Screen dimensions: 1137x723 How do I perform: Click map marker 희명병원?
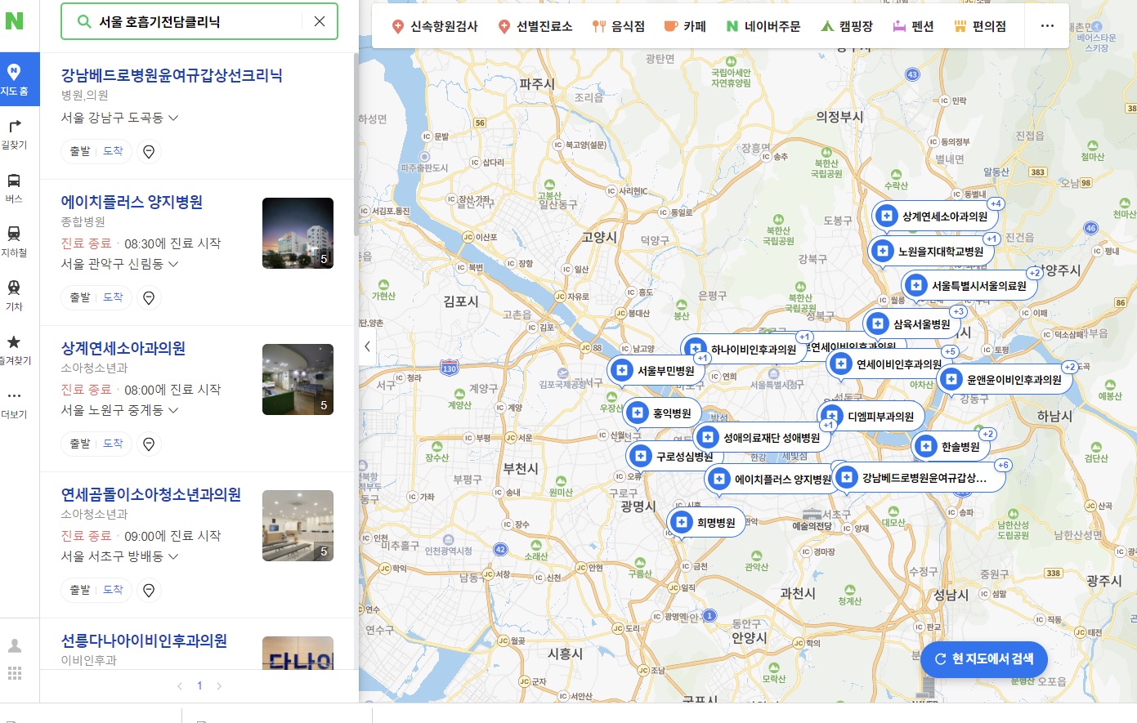[x=706, y=522]
